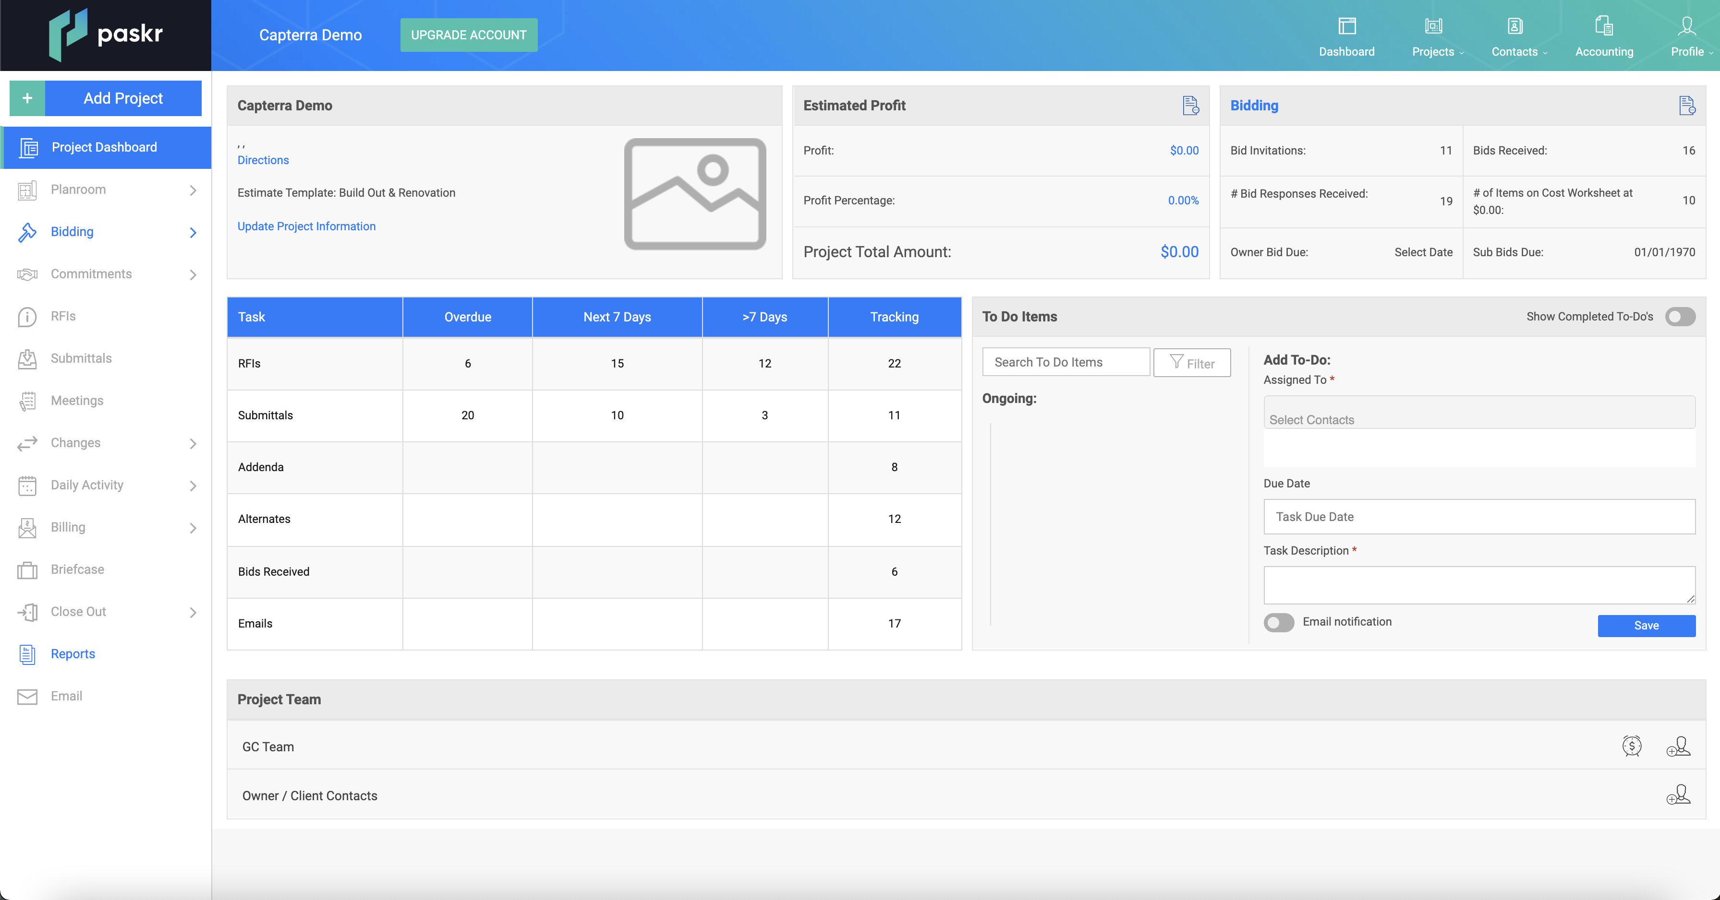The image size is (1720, 900).
Task: Go to Reports in sidebar
Action: [73, 654]
